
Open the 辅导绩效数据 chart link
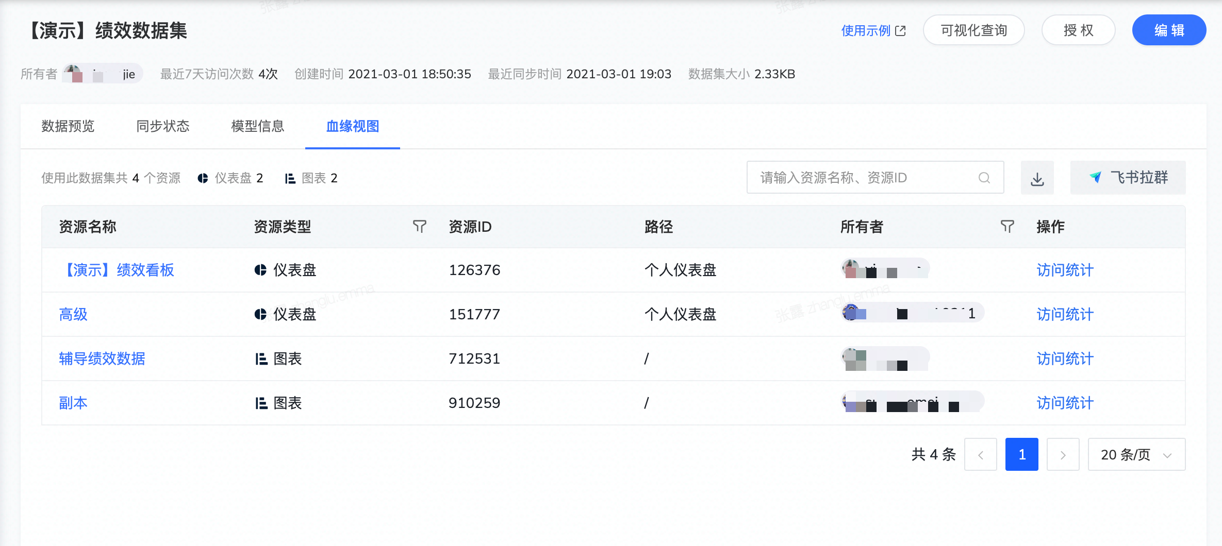tap(102, 359)
